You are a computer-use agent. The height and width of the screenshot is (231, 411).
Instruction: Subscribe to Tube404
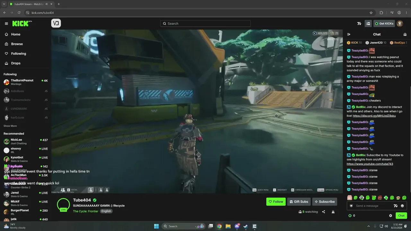[325, 201]
